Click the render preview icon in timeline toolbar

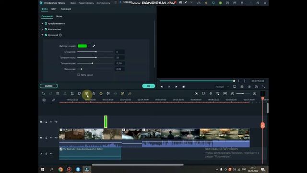(196, 94)
